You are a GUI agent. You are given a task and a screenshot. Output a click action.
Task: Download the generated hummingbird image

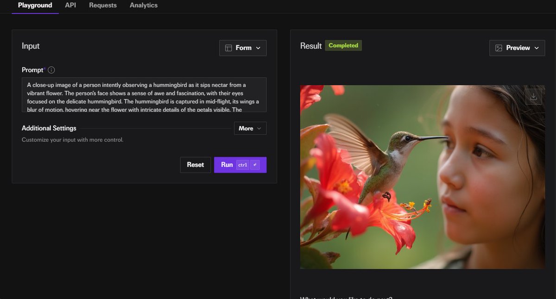[533, 97]
